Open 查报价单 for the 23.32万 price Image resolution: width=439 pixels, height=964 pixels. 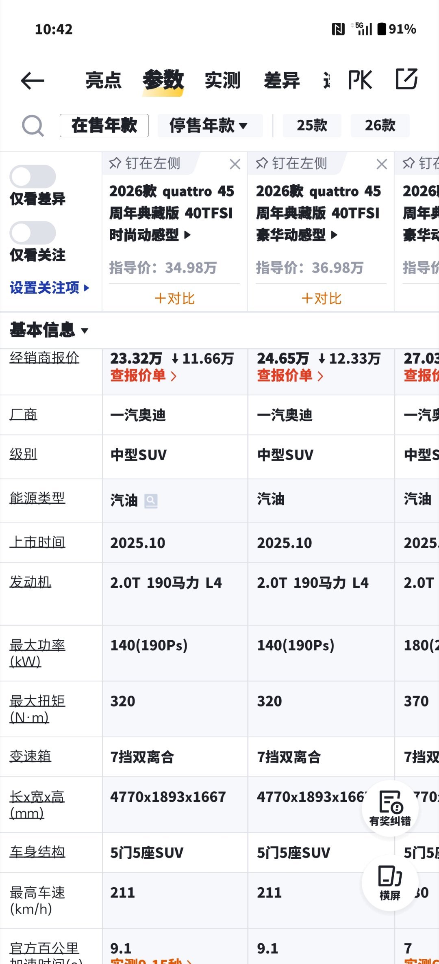pos(143,376)
